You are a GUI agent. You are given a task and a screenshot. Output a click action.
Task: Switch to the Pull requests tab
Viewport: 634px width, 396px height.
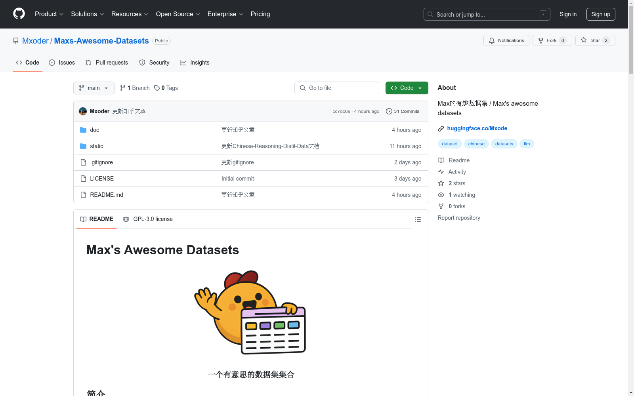pyautogui.click(x=107, y=63)
